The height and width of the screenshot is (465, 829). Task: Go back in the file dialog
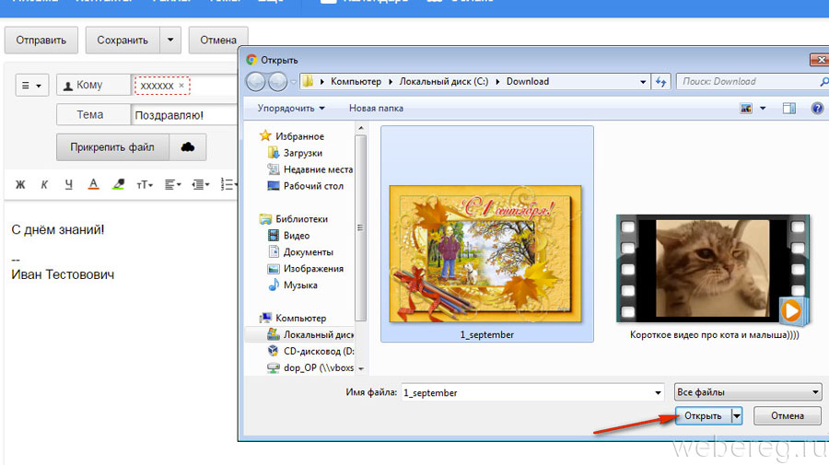coord(256,81)
